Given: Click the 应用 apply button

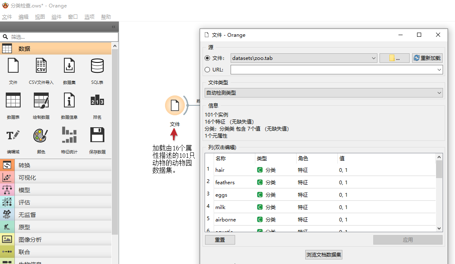Looking at the screenshot, I should [x=408, y=240].
